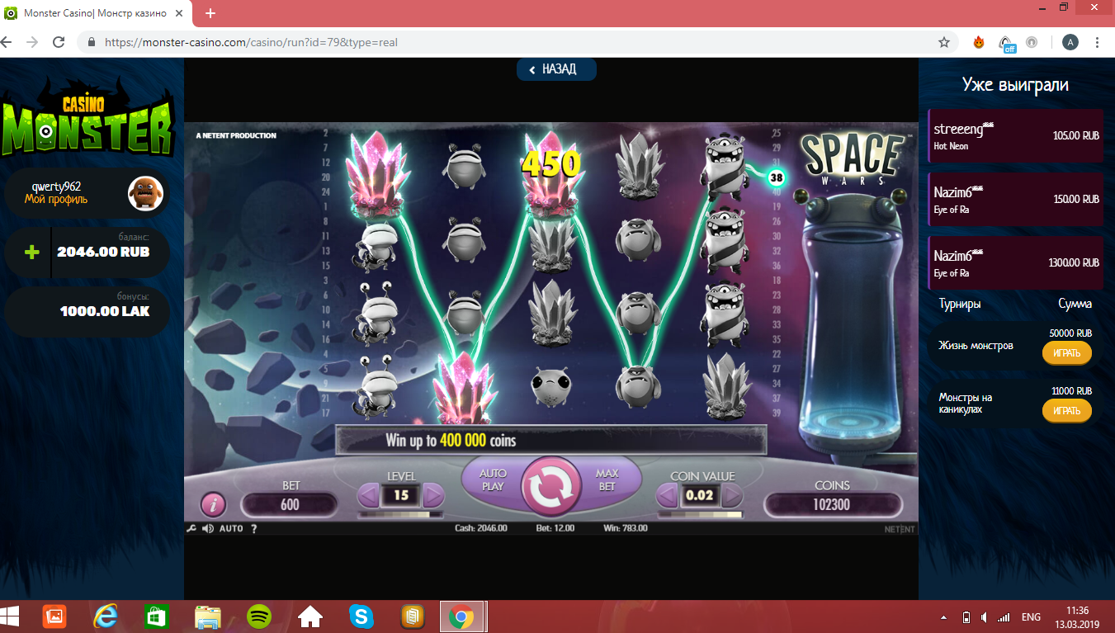Decrease the bet level with left arrow
The image size is (1115, 633).
click(x=369, y=496)
